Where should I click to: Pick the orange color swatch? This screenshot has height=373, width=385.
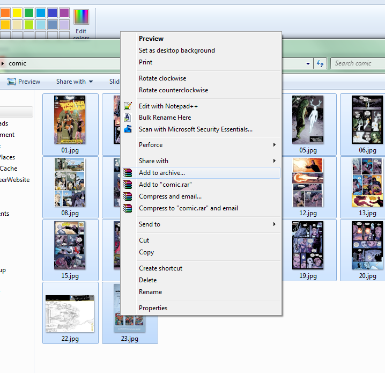[x=5, y=13]
